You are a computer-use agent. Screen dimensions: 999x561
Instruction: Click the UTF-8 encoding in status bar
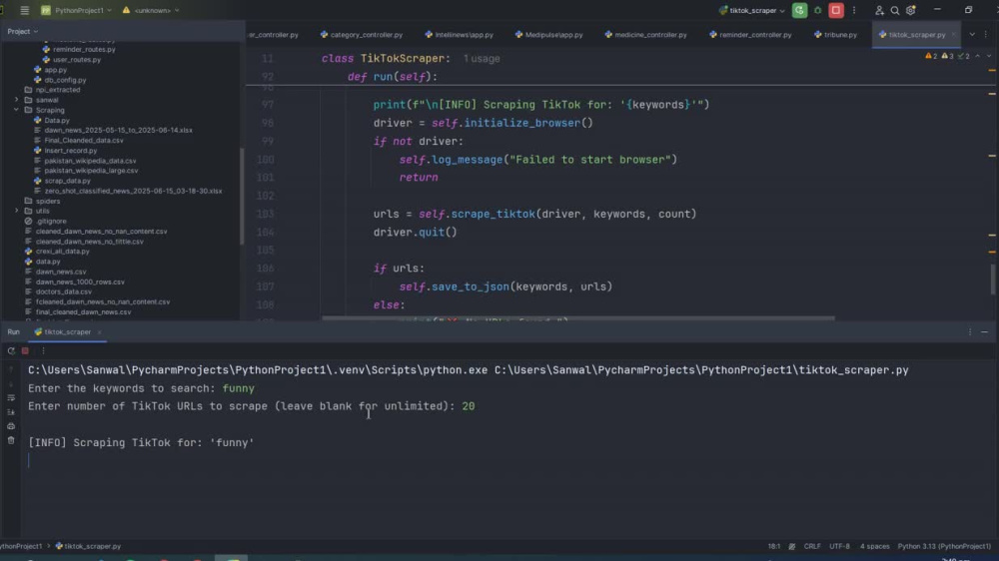(839, 546)
